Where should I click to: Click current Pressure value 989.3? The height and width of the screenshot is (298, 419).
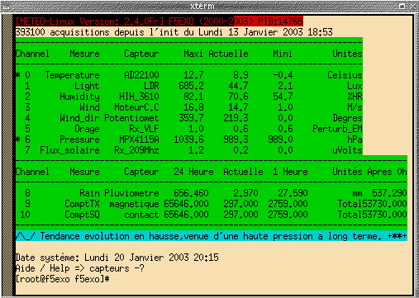tap(236, 140)
